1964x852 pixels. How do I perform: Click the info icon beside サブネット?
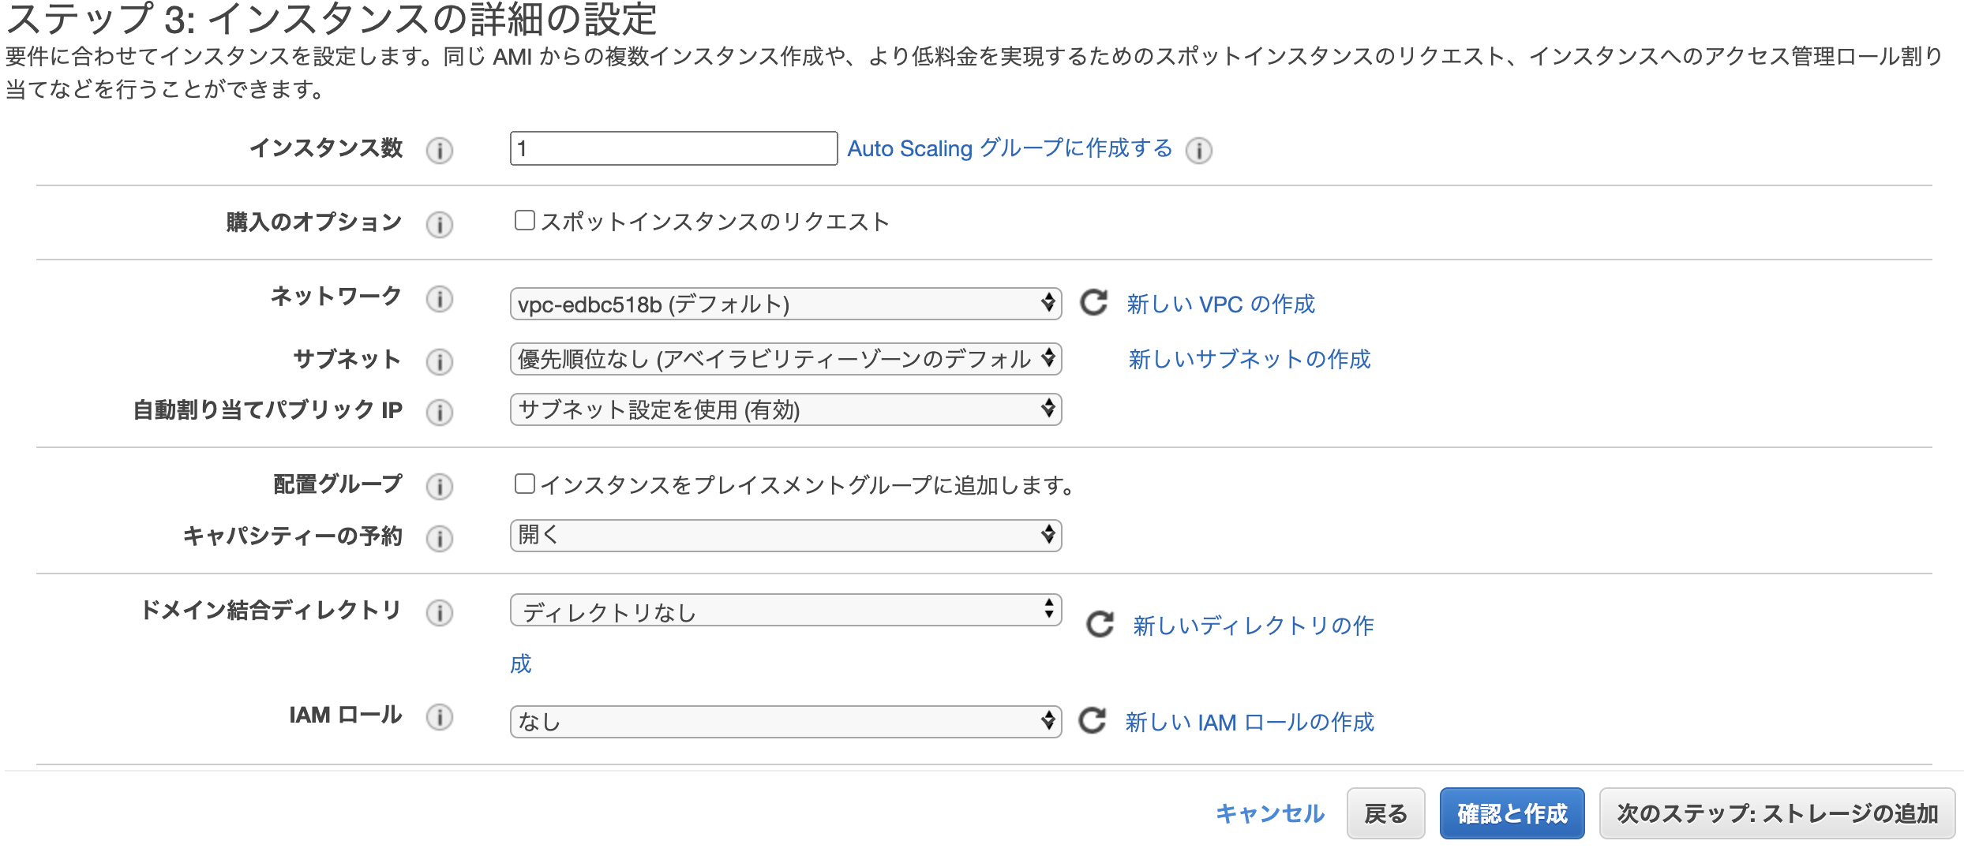[440, 361]
